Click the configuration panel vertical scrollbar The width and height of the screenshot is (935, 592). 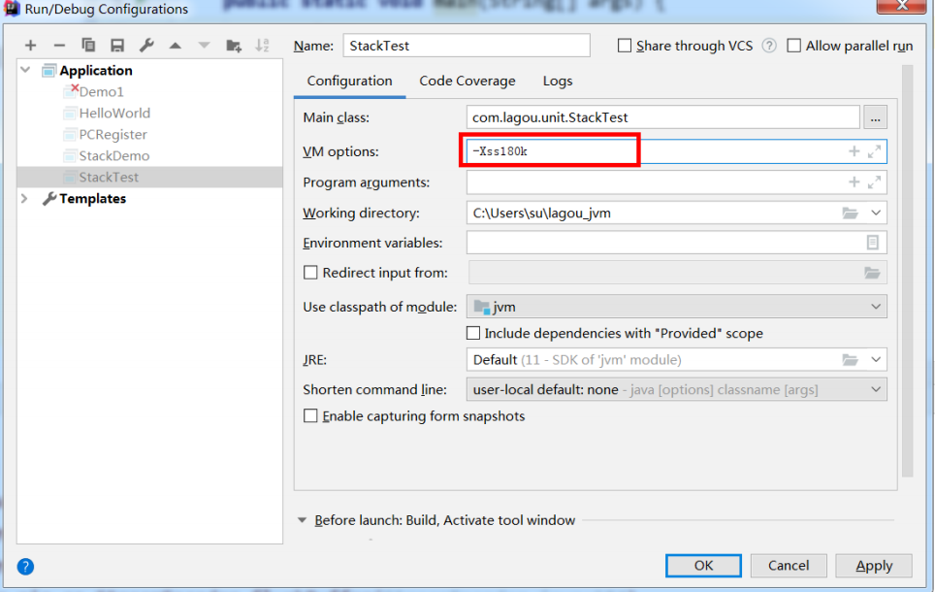click(x=908, y=272)
